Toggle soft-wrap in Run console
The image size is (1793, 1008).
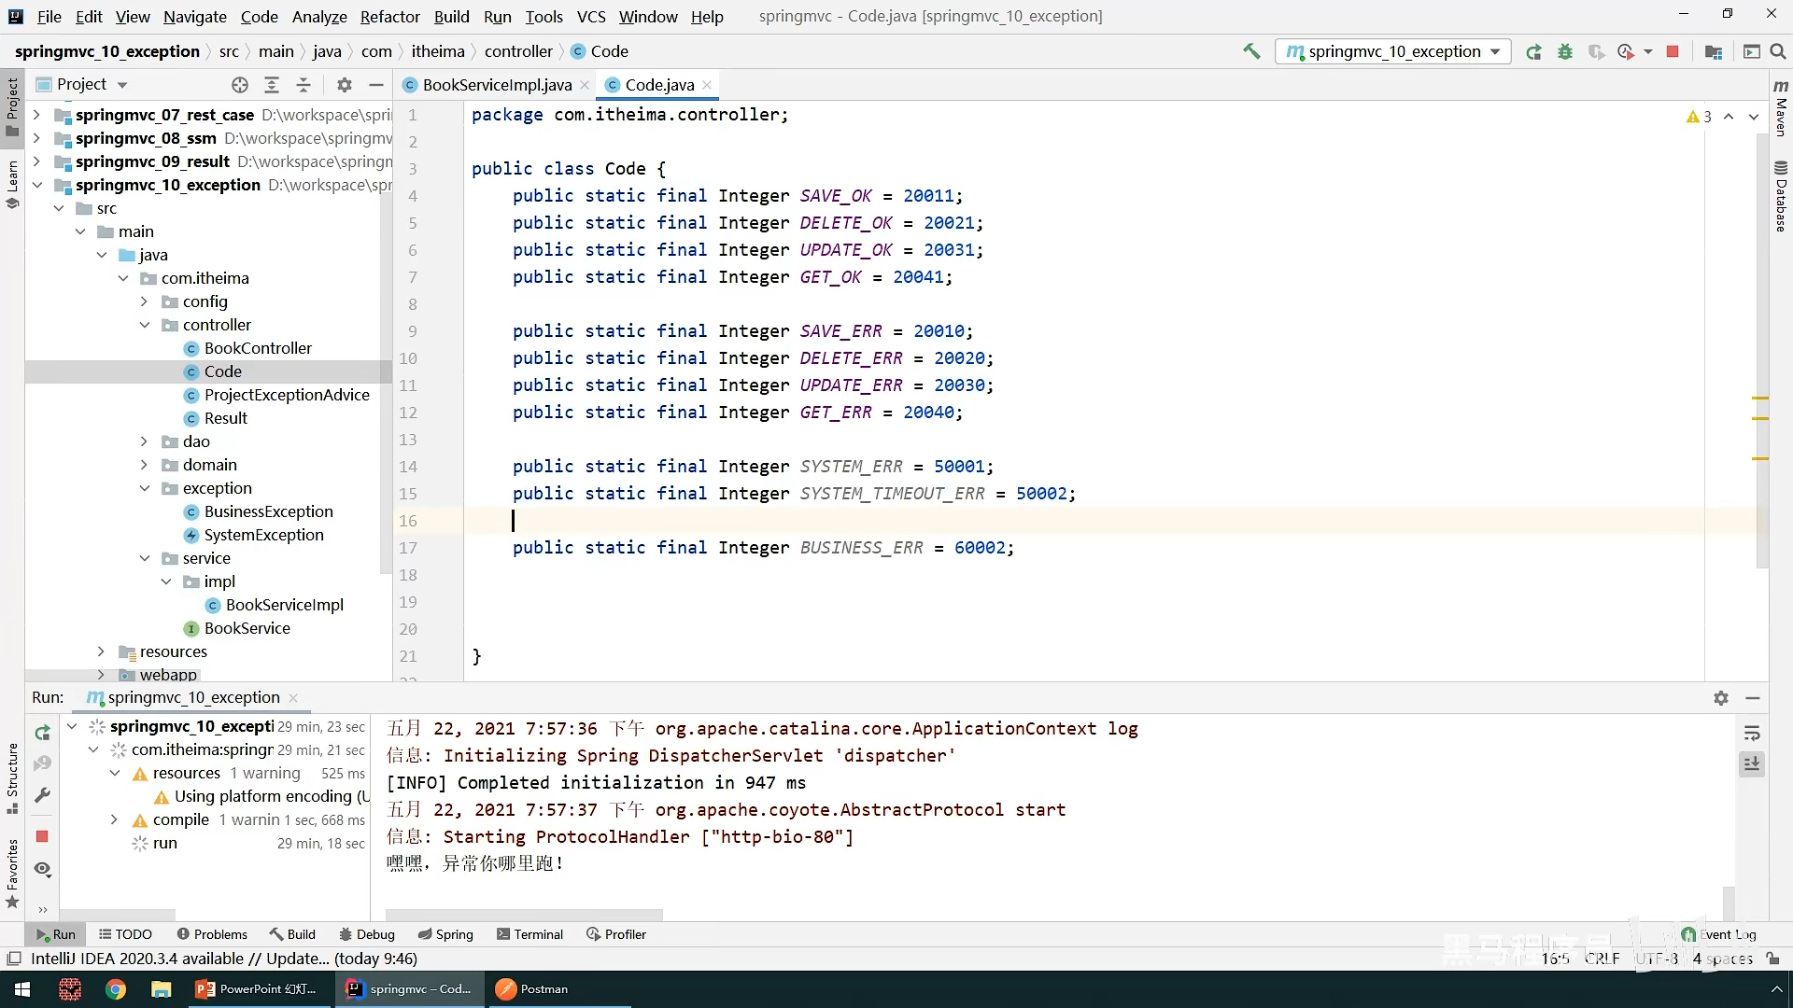[1752, 734]
